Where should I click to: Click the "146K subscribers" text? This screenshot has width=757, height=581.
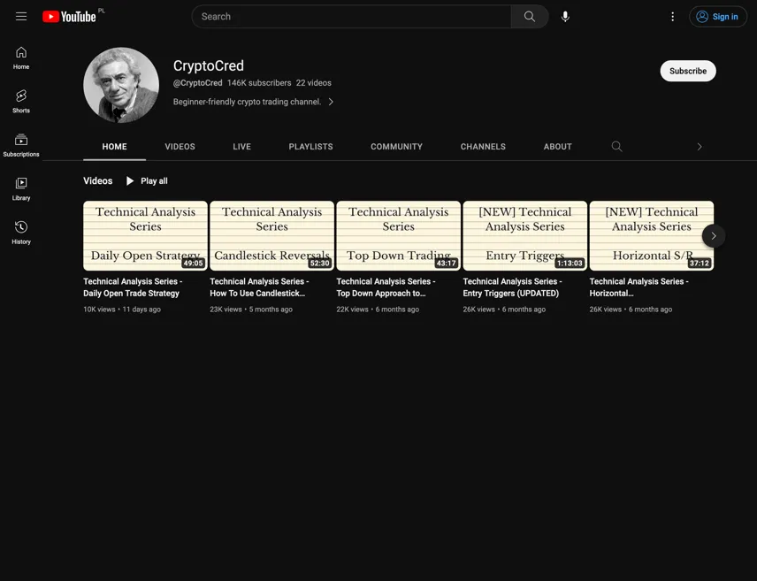tap(259, 83)
